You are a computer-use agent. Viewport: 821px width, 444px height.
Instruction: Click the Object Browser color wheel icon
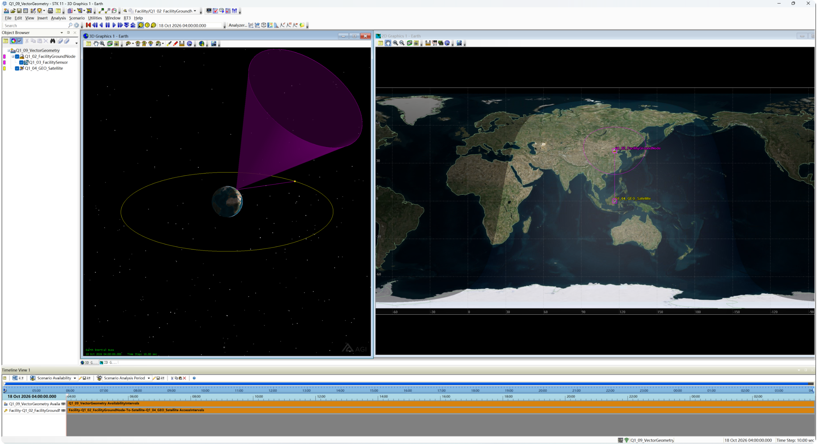[13, 41]
